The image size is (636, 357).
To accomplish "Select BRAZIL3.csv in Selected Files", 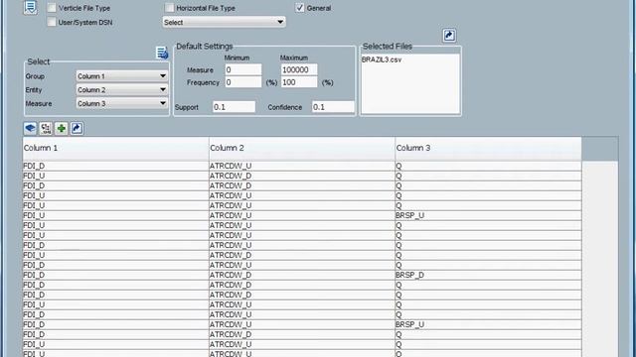I will [382, 59].
